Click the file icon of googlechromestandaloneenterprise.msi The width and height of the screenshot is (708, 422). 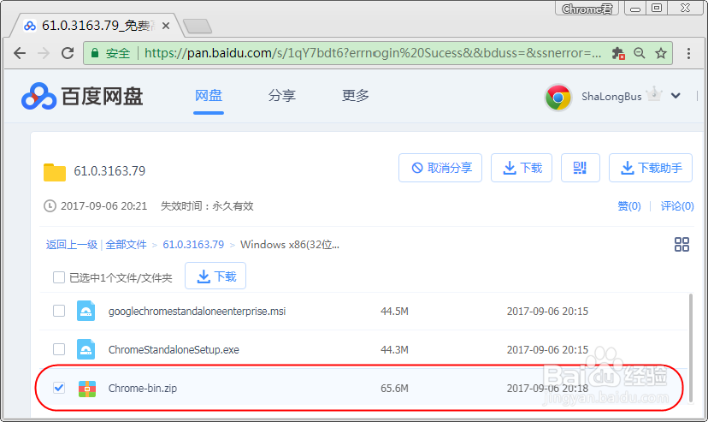point(86,311)
